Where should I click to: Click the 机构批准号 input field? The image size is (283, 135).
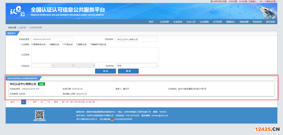[x=52, y=39]
